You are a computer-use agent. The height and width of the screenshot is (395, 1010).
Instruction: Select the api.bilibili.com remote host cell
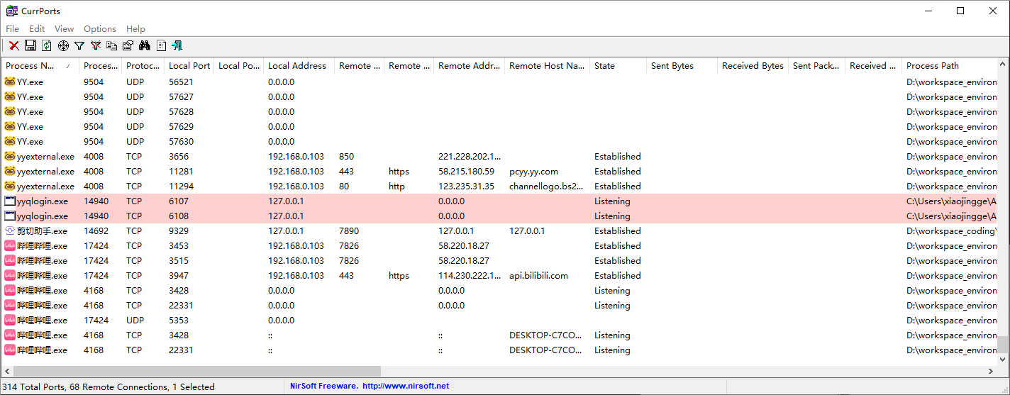click(x=538, y=275)
